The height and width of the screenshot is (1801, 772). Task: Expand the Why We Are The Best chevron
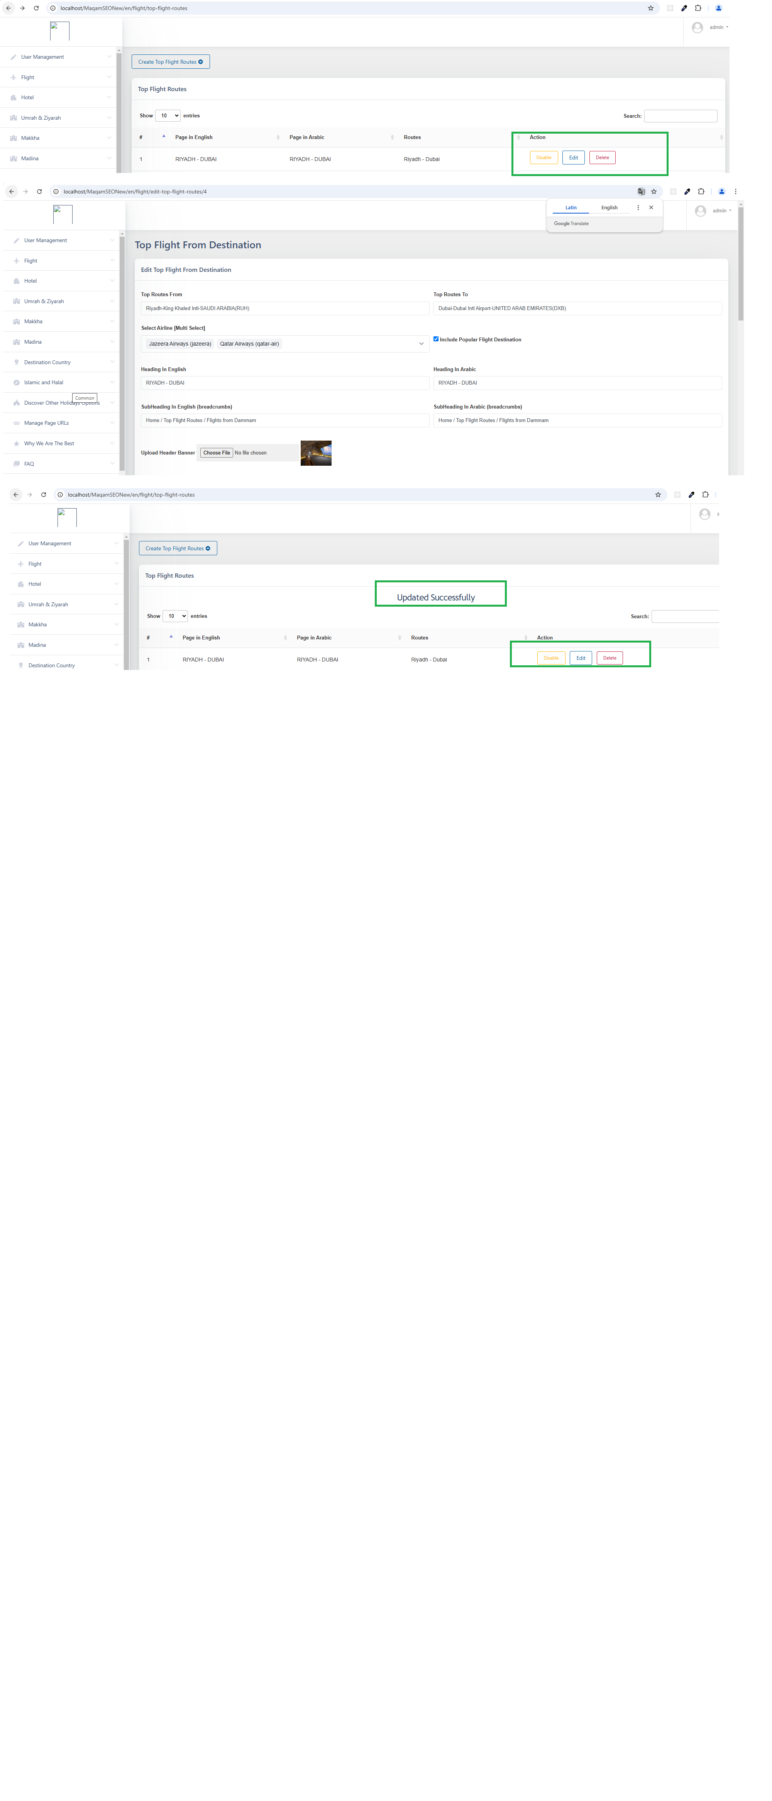tap(112, 443)
